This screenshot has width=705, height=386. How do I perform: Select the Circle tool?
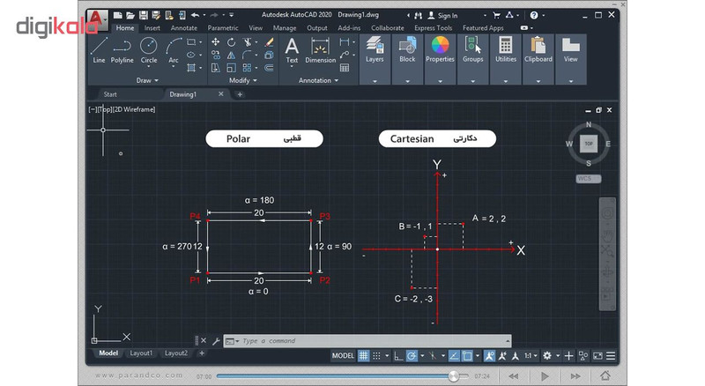coord(148,50)
